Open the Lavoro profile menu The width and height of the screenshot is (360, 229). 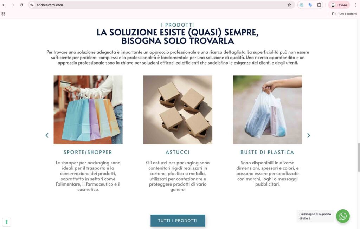[x=339, y=5]
